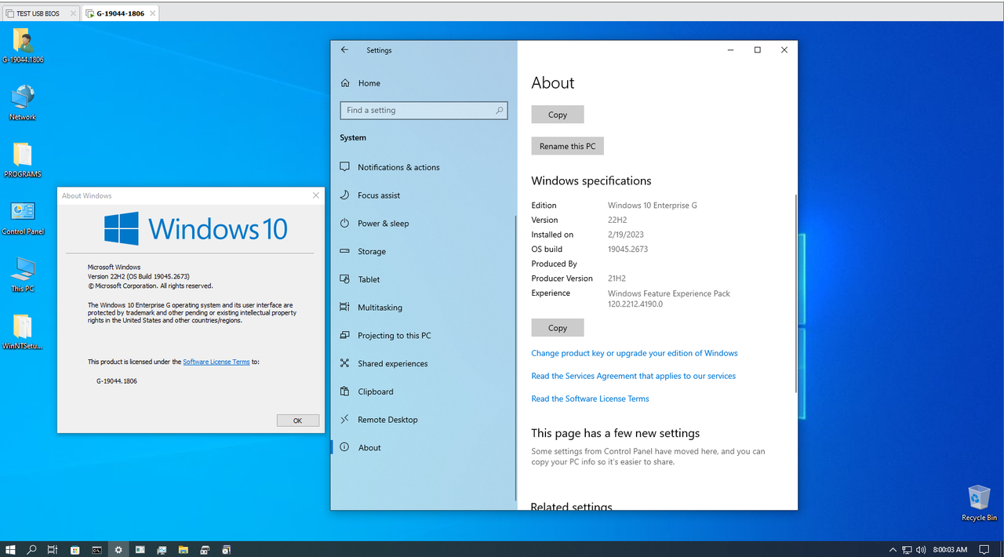The height and width of the screenshot is (557, 1004).
Task: Open Change product key or upgrade edition link
Action: coord(635,353)
